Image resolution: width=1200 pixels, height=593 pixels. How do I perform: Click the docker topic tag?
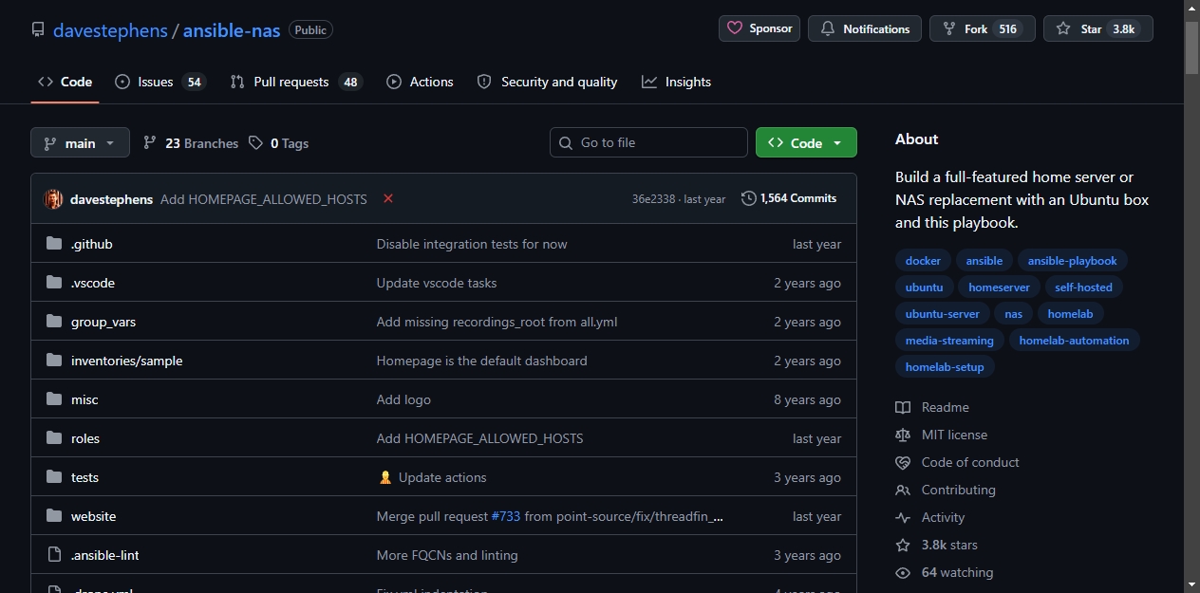coord(923,261)
